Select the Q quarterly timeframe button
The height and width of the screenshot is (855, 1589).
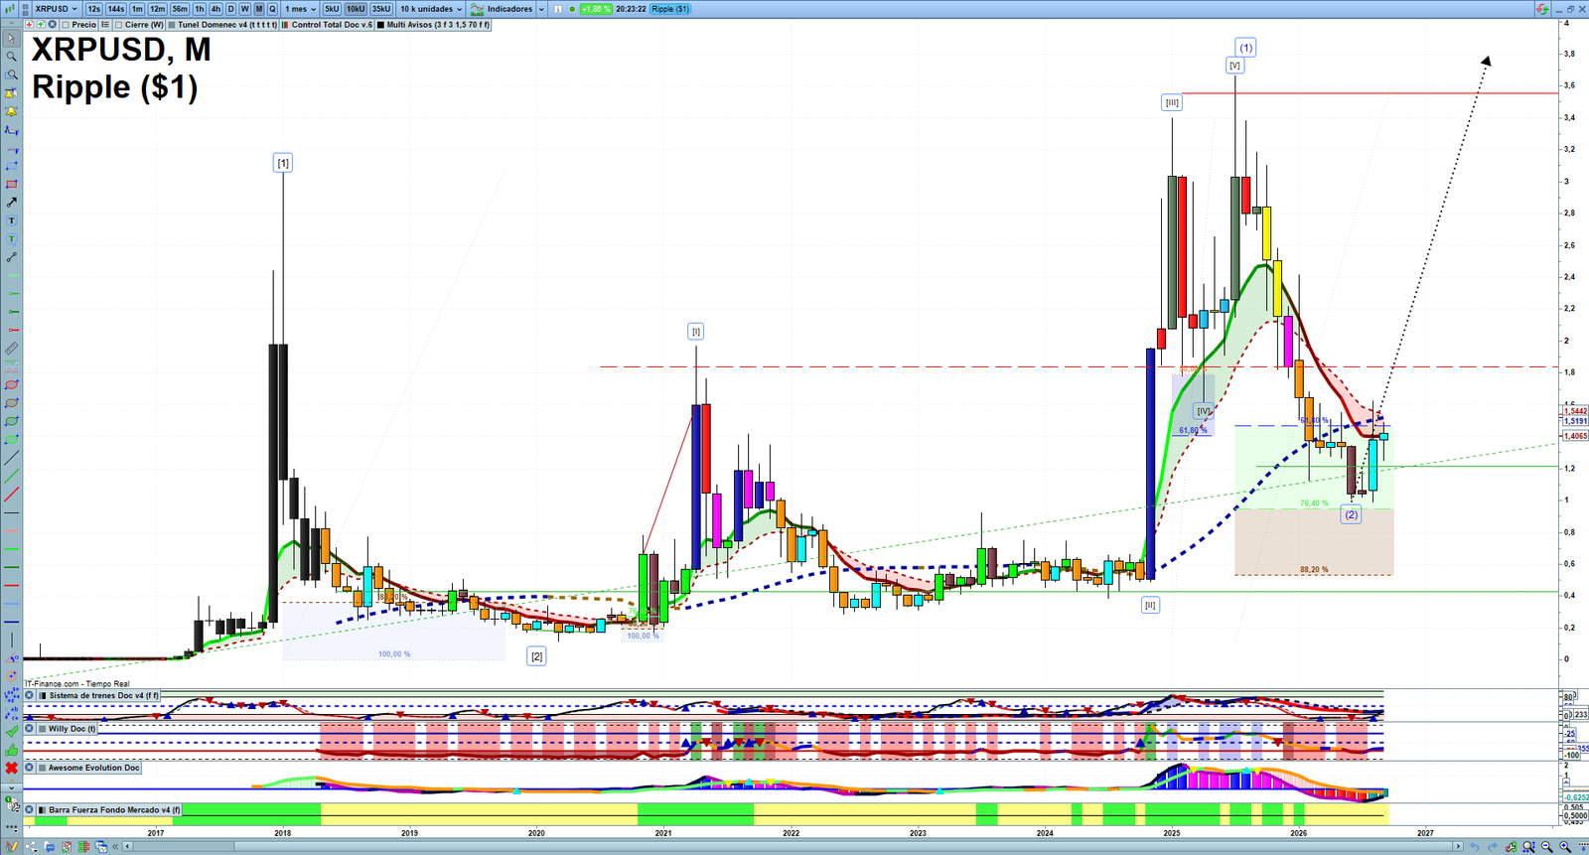(272, 9)
